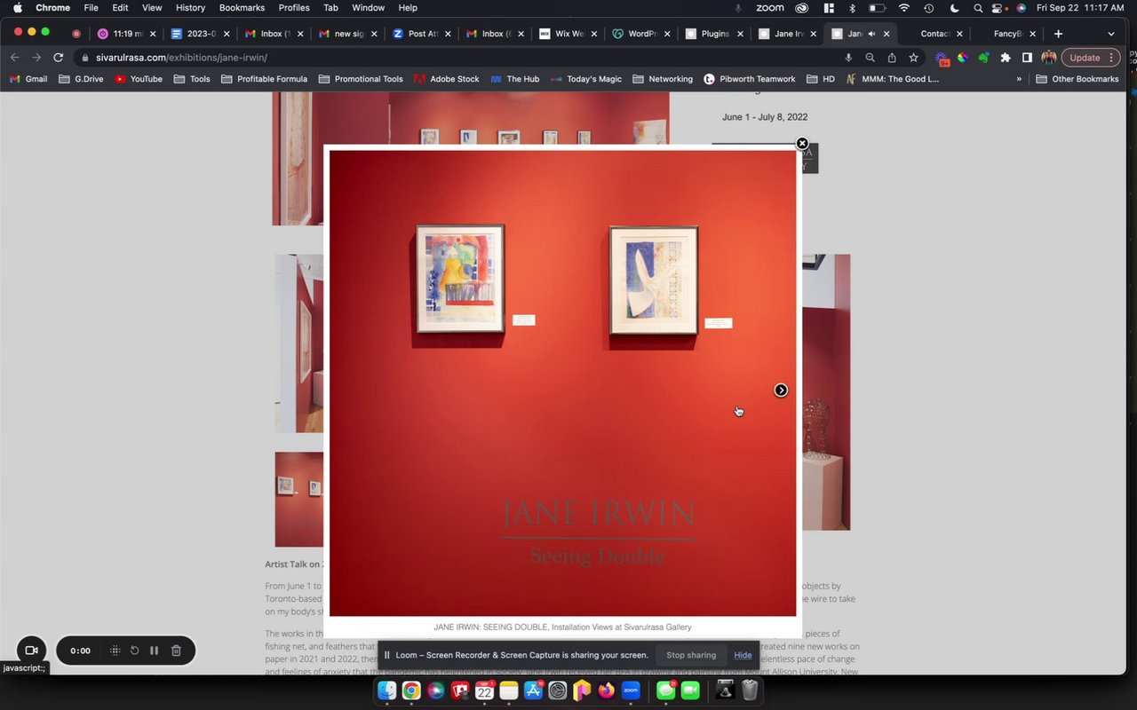Screen dimensions: 1137x710
Task: Open the Bookmarks menu in menu bar
Action: pos(242,8)
